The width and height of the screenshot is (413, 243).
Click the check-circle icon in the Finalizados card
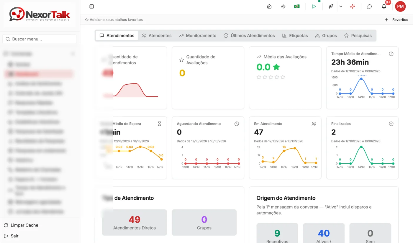click(391, 124)
